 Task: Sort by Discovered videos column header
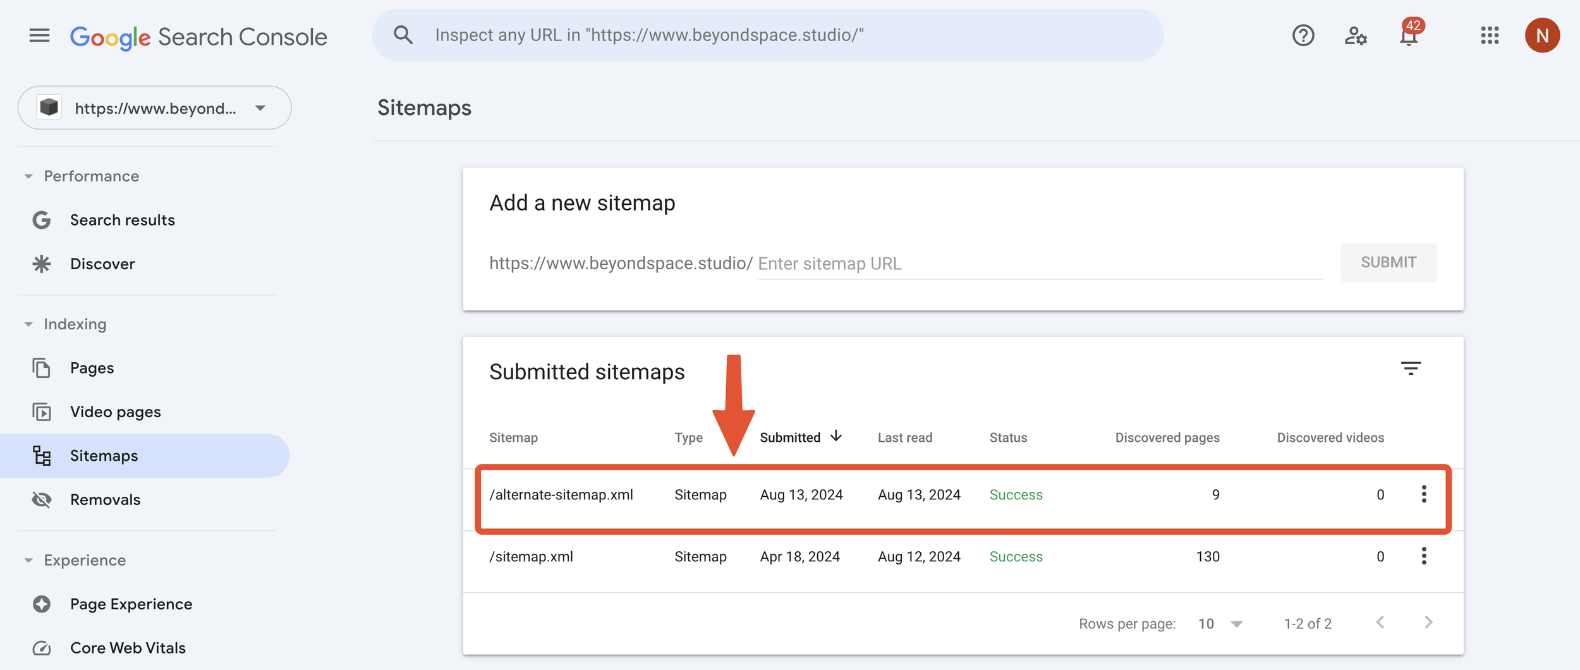coord(1330,437)
